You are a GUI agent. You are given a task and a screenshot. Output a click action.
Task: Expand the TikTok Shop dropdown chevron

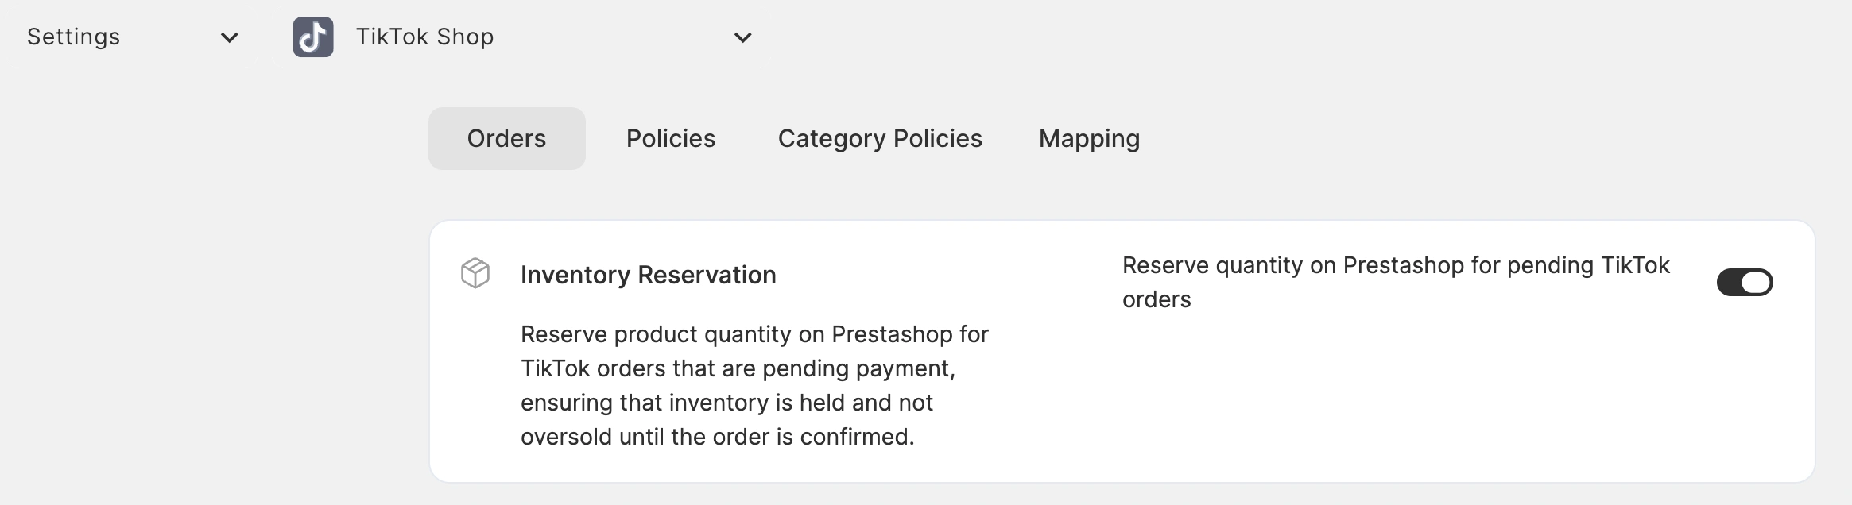point(743,37)
